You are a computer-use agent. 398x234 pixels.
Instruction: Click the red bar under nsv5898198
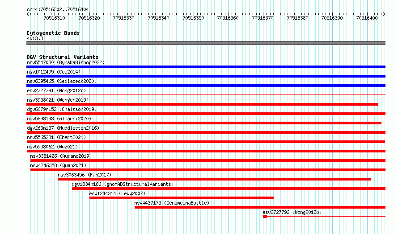click(204, 123)
